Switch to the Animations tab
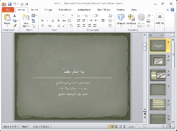Image resolution: width=177 pixels, height=131 pixels. (84, 10)
